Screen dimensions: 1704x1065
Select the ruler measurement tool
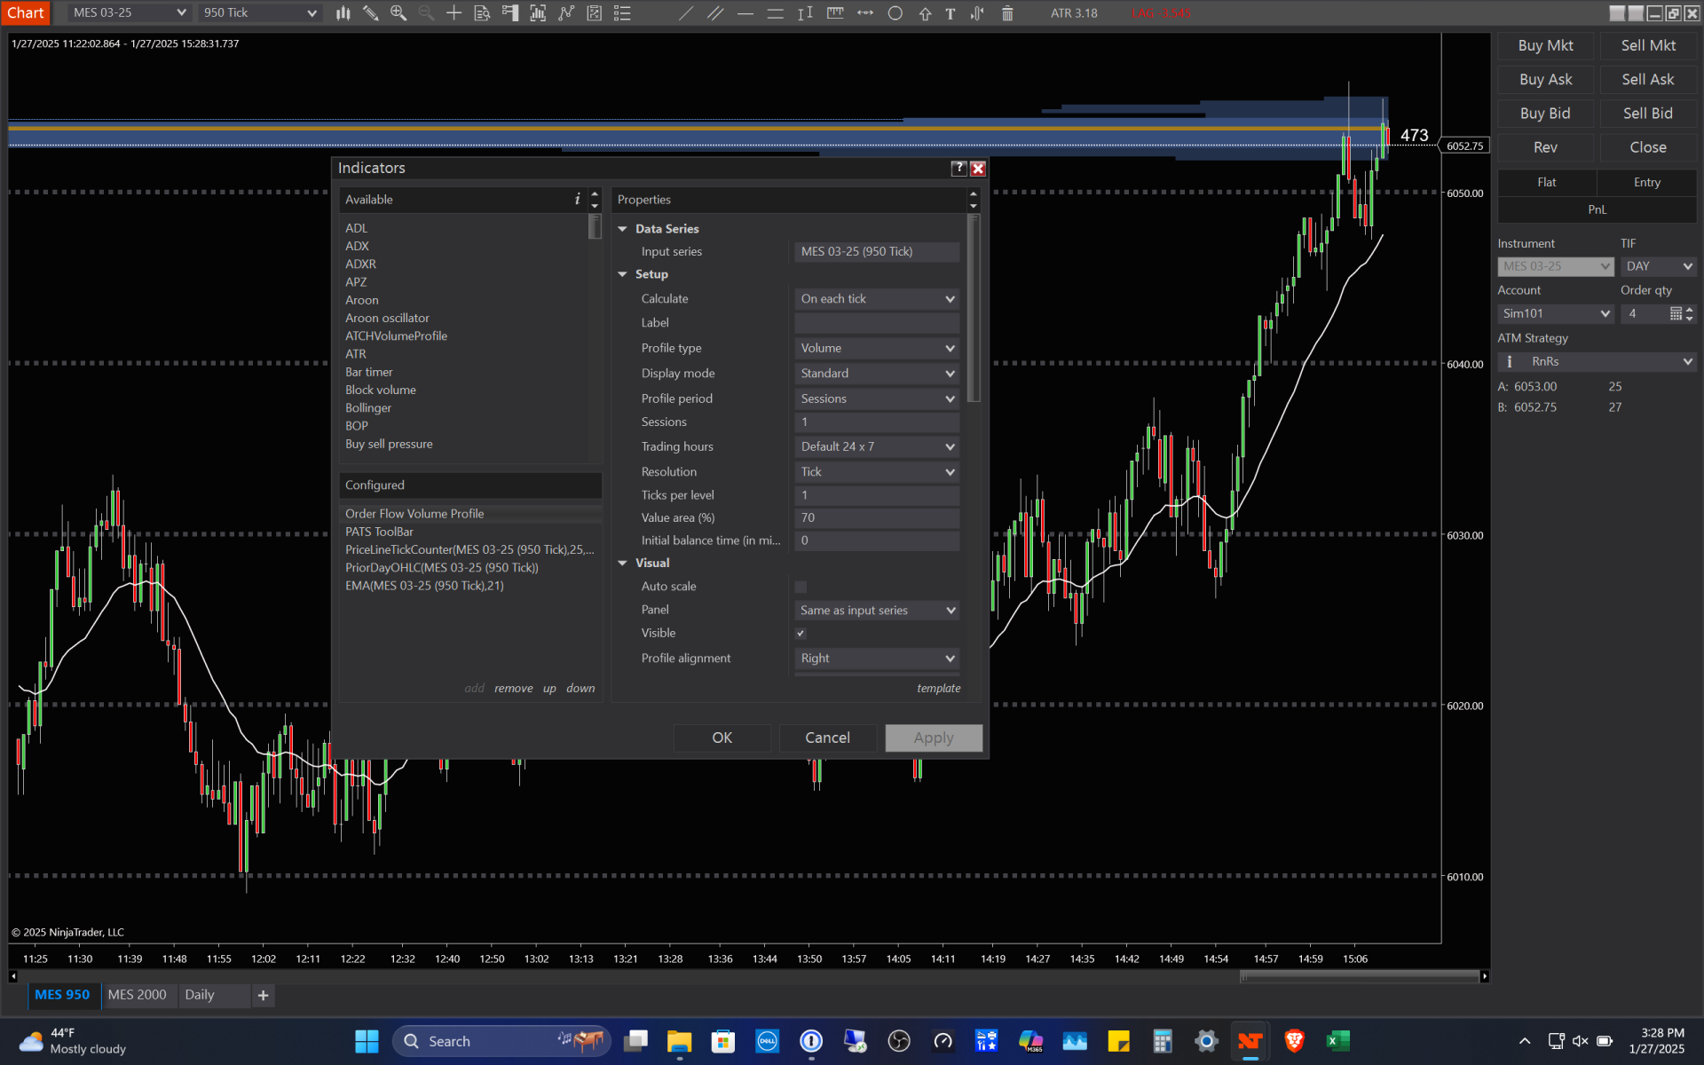[x=835, y=13]
